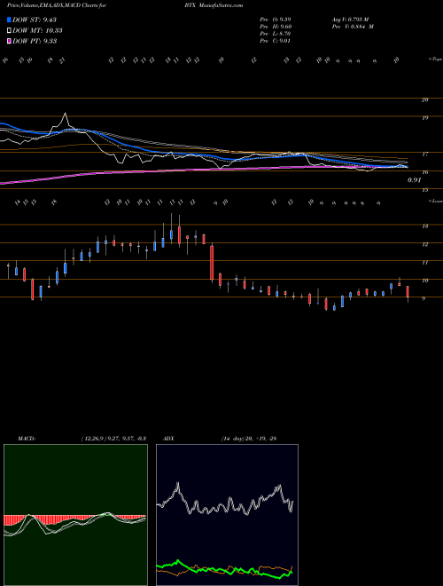Image resolution: width=443 pixels, height=586 pixels.
Task: Click the MACD '(12,26,9) 9.27, 9.57, -0.3' values
Action: tap(113, 439)
